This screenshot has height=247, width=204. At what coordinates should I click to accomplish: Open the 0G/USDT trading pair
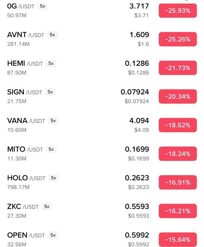point(21,6)
